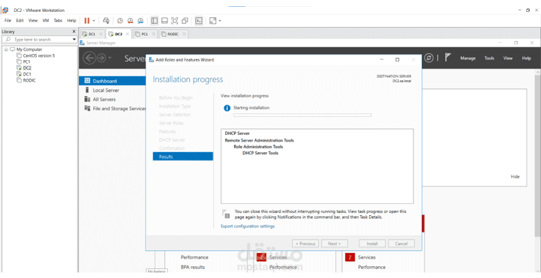Open the VMware Help menu

click(71, 20)
